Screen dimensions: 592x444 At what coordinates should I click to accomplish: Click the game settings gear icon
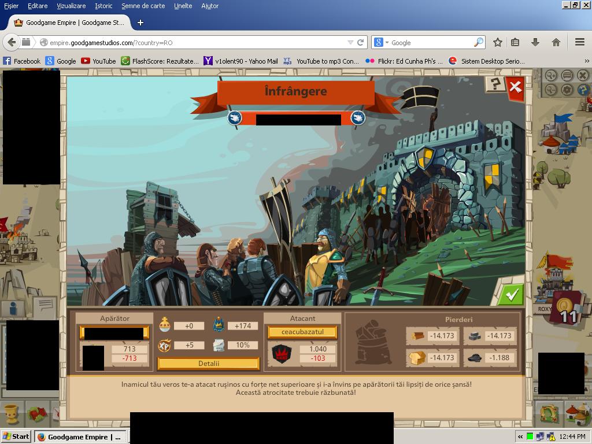coord(567,90)
